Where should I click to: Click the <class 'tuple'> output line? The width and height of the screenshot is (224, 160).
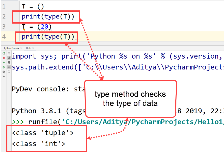(43, 133)
